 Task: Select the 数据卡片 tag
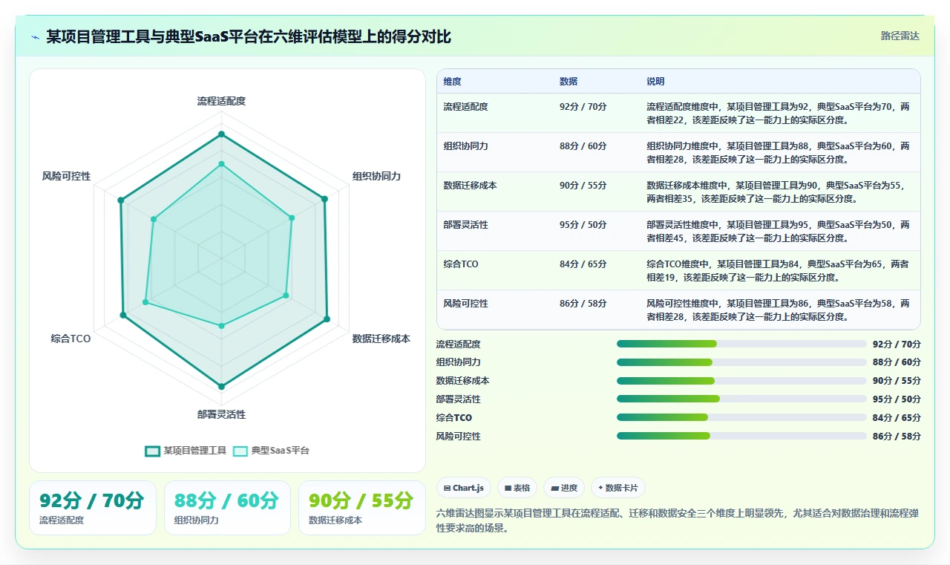click(x=618, y=488)
